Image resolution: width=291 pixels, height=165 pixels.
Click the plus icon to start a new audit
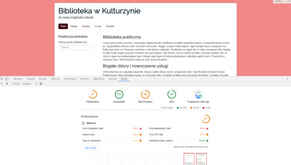tap(2, 84)
